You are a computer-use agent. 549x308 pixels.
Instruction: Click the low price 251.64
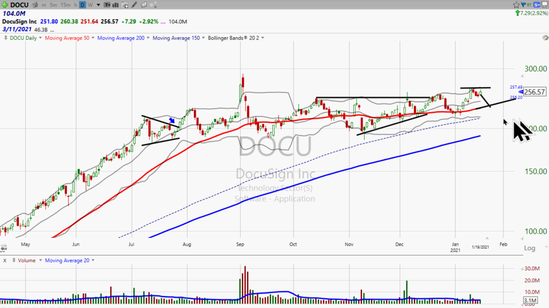89,21
